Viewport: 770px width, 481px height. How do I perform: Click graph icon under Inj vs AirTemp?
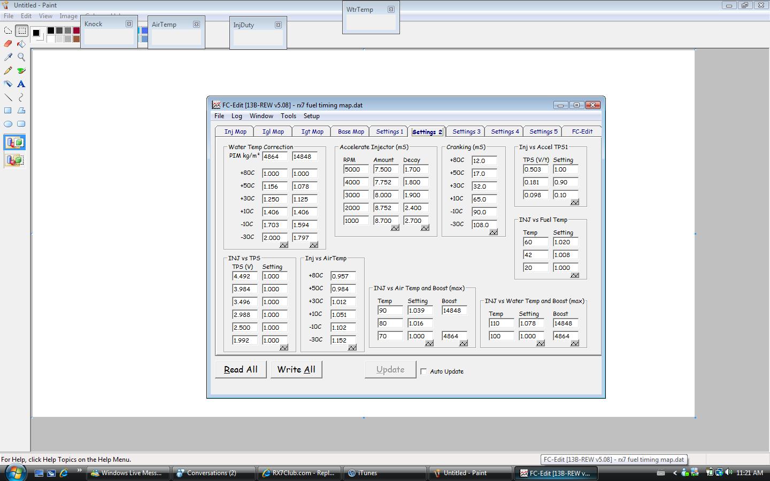point(352,347)
